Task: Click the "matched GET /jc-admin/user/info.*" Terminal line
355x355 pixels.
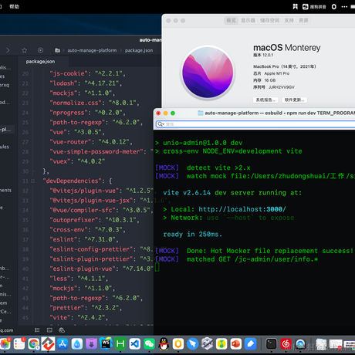Action: [x=237, y=259]
